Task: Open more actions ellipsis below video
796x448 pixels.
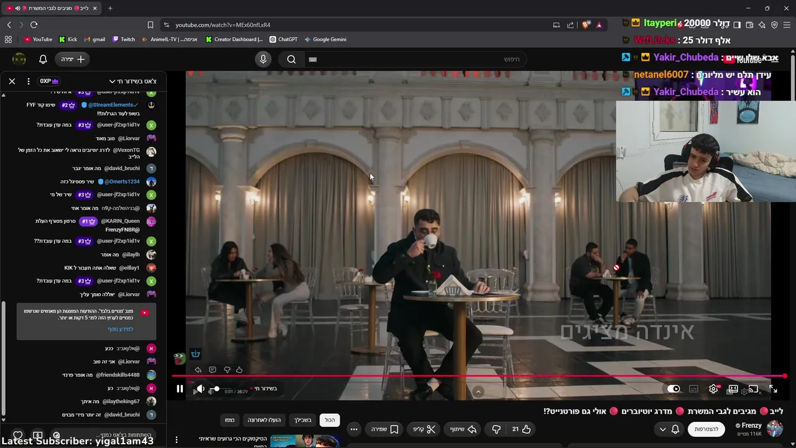Action: point(354,429)
